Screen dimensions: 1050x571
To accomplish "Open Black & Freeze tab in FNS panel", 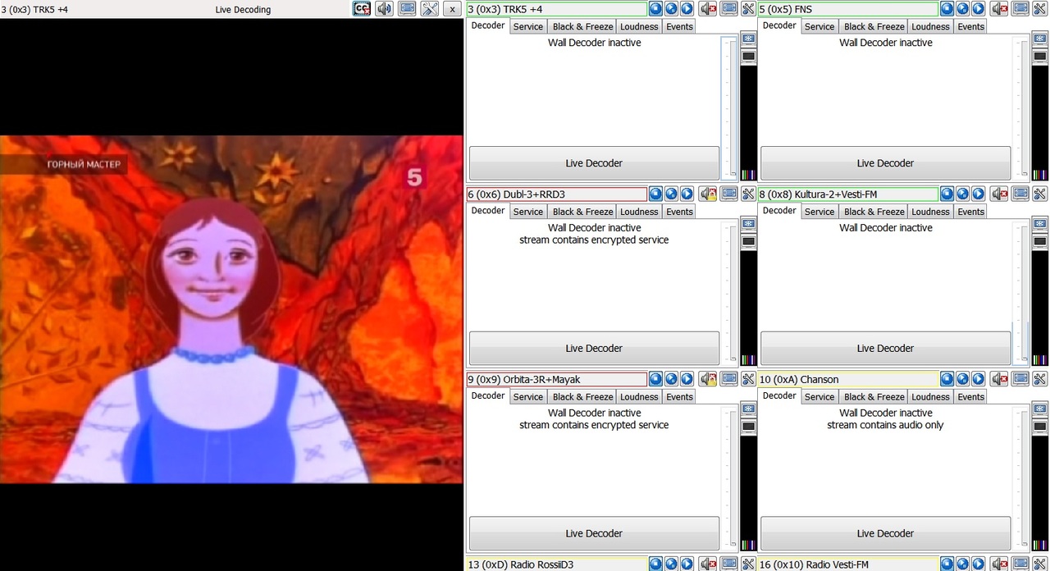I will pyautogui.click(x=874, y=26).
